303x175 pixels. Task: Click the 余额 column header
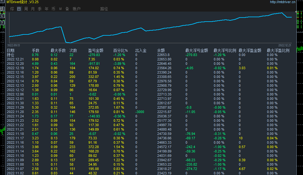click(161, 51)
